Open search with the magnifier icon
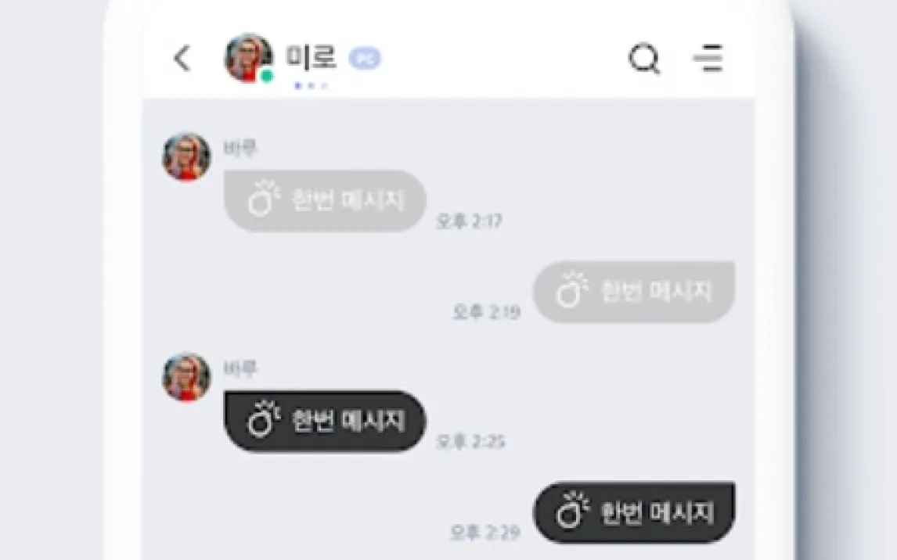This screenshot has width=897, height=560. 645,59
